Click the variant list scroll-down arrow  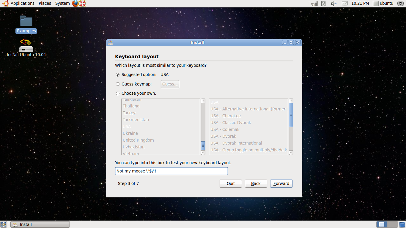tap(291, 153)
